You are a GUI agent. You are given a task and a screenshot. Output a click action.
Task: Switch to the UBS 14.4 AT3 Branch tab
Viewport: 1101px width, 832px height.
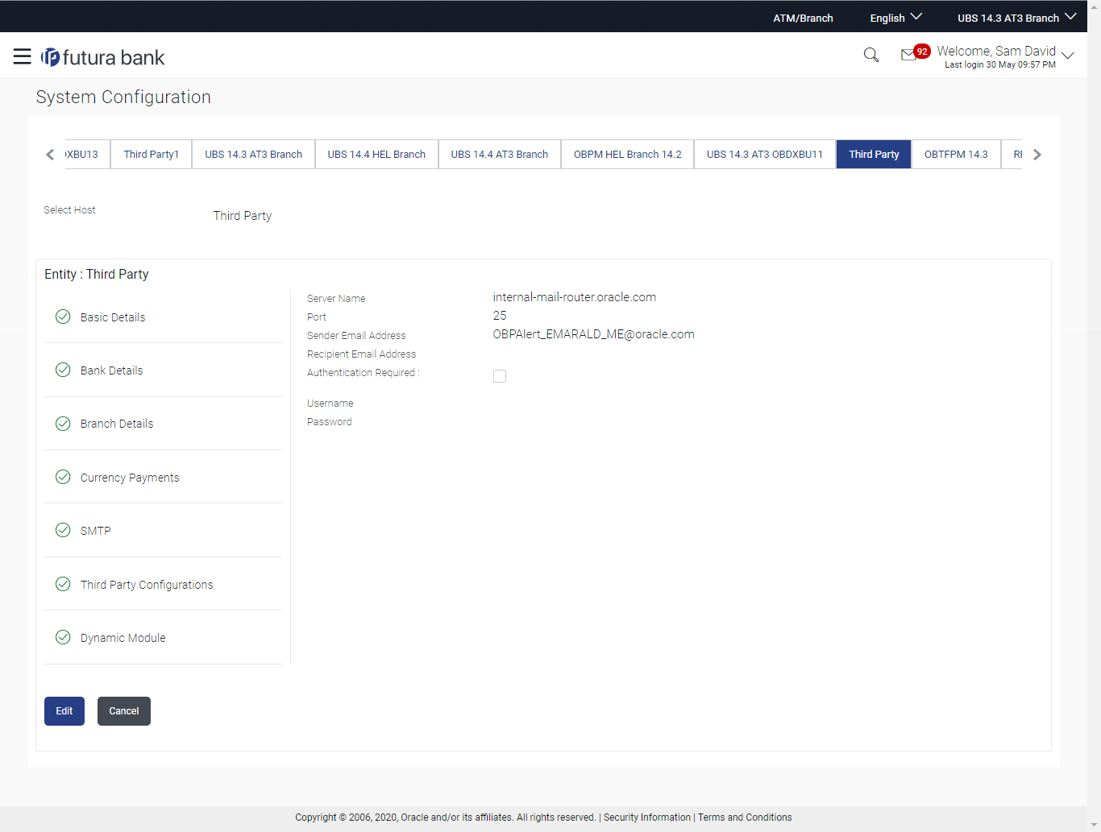pyautogui.click(x=500, y=154)
